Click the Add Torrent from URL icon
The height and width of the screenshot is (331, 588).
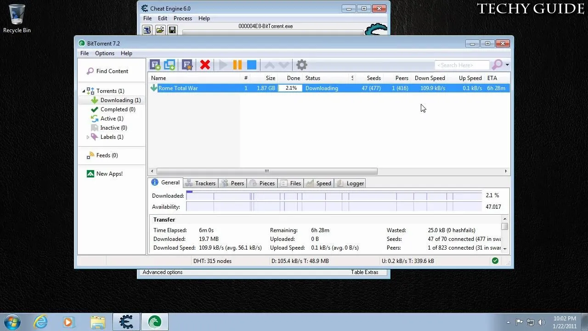[170, 65]
